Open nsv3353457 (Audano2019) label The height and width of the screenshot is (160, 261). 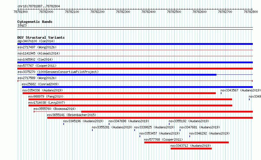tap(160, 133)
